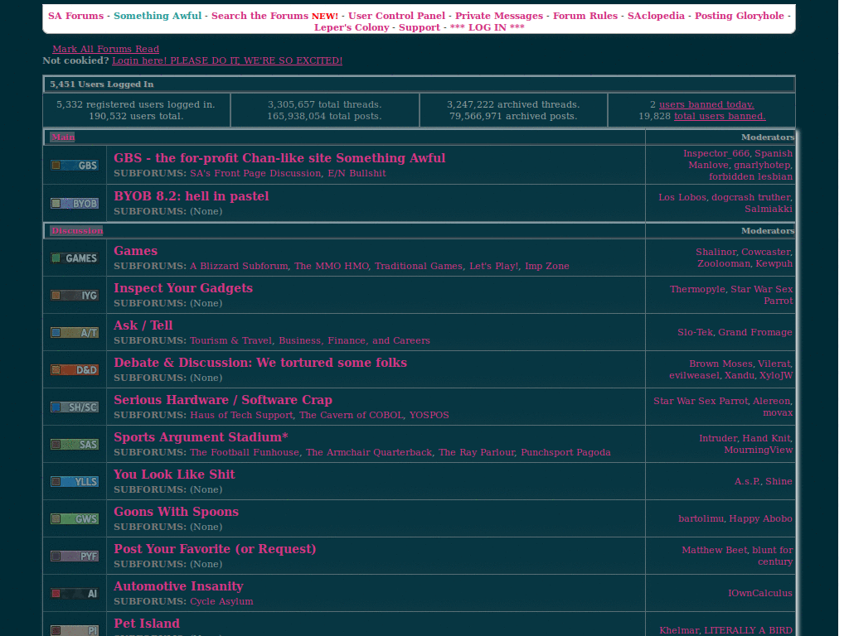The height and width of the screenshot is (636, 849).
Task: Click the Login here PLEASE DO IT link
Action: coord(227,60)
